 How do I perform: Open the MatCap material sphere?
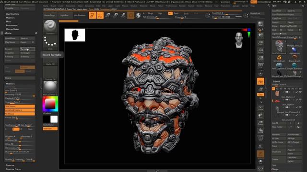50,88
